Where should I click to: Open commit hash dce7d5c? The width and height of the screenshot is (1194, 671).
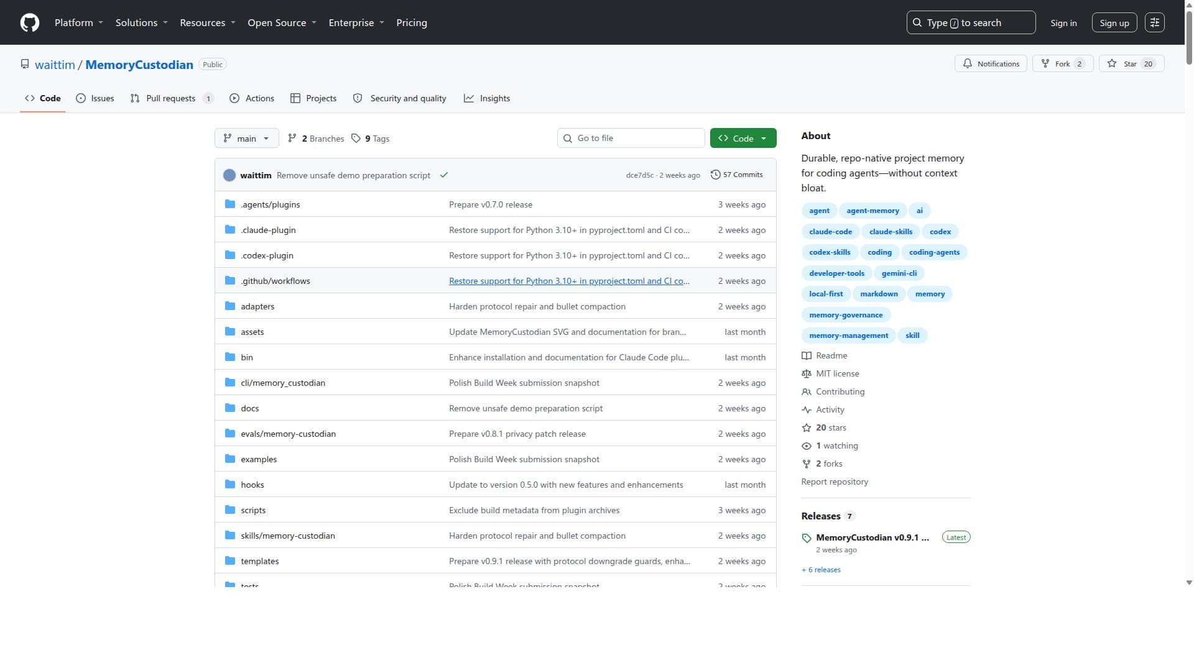pos(640,175)
